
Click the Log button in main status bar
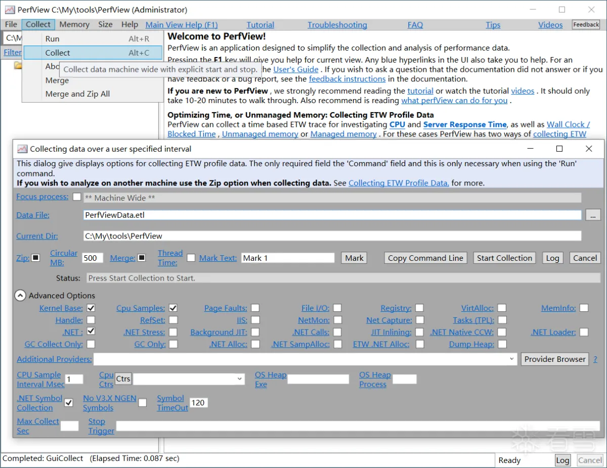(x=562, y=460)
